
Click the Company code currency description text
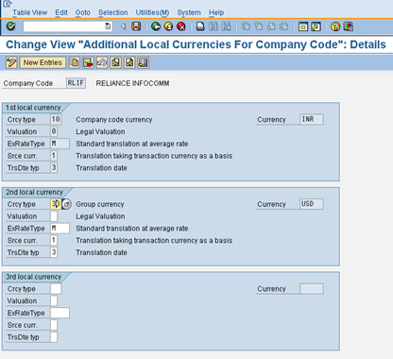114,120
